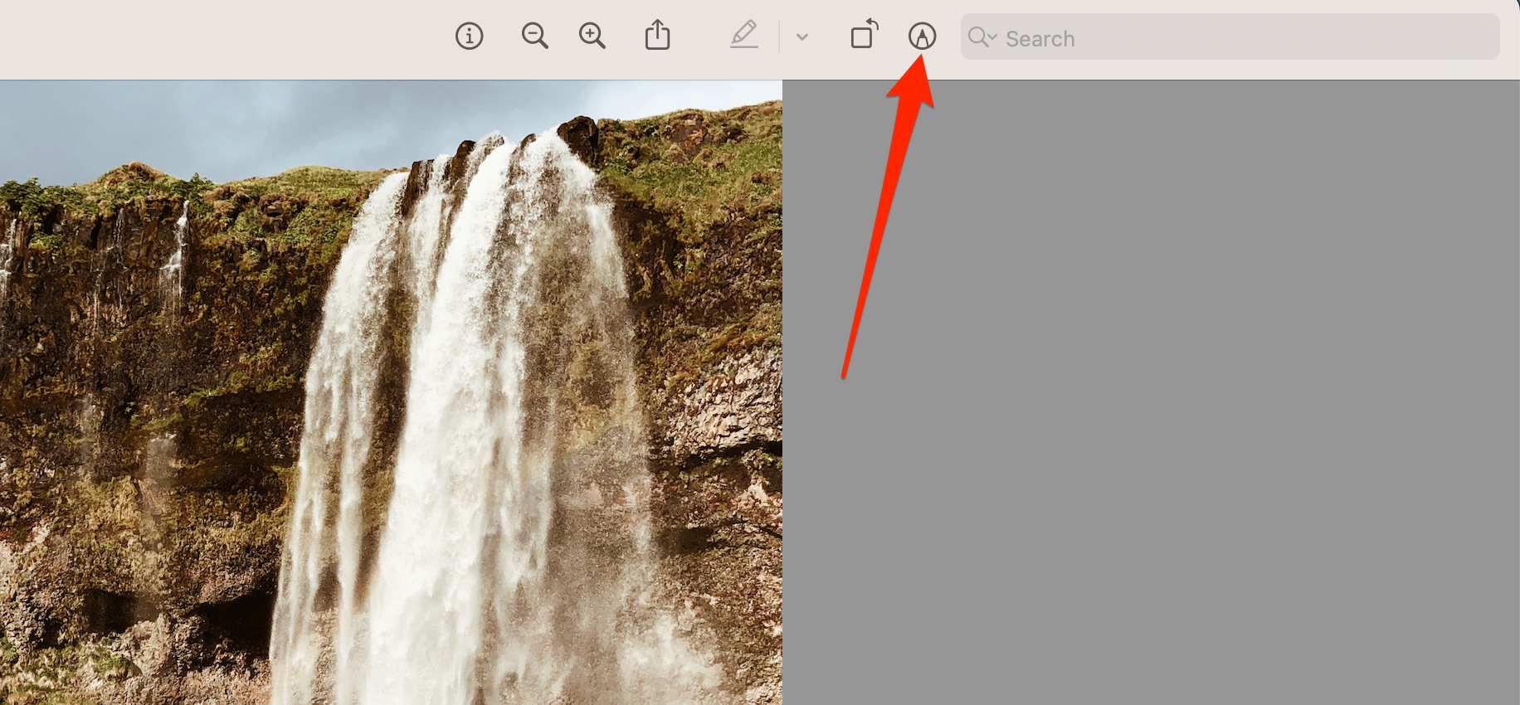Zoom in with the plus magnifier
The width and height of the screenshot is (1520, 705).
click(x=592, y=36)
